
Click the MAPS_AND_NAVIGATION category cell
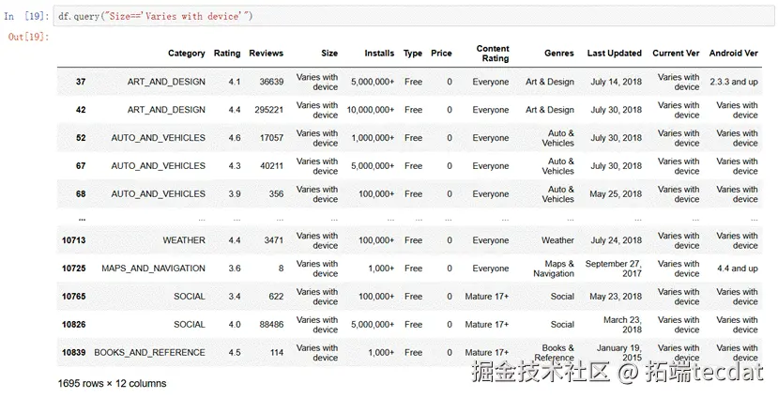click(x=153, y=269)
